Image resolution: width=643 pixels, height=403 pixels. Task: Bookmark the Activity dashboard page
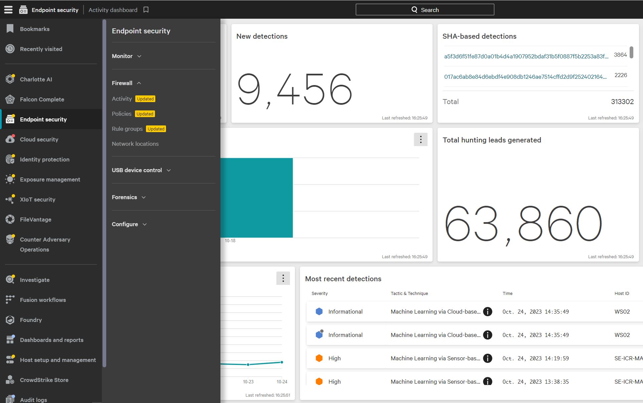[x=146, y=10]
